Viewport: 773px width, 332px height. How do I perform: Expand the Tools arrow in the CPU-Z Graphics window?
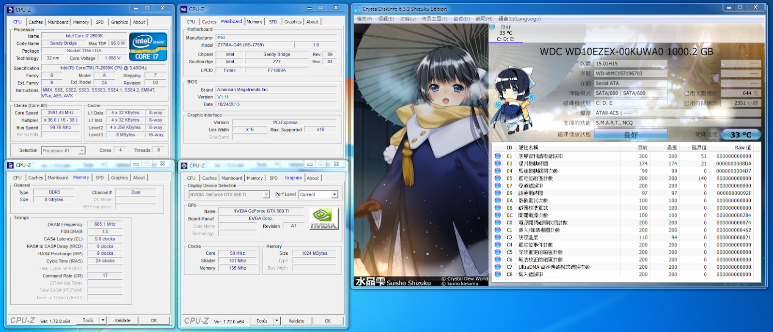click(276, 321)
